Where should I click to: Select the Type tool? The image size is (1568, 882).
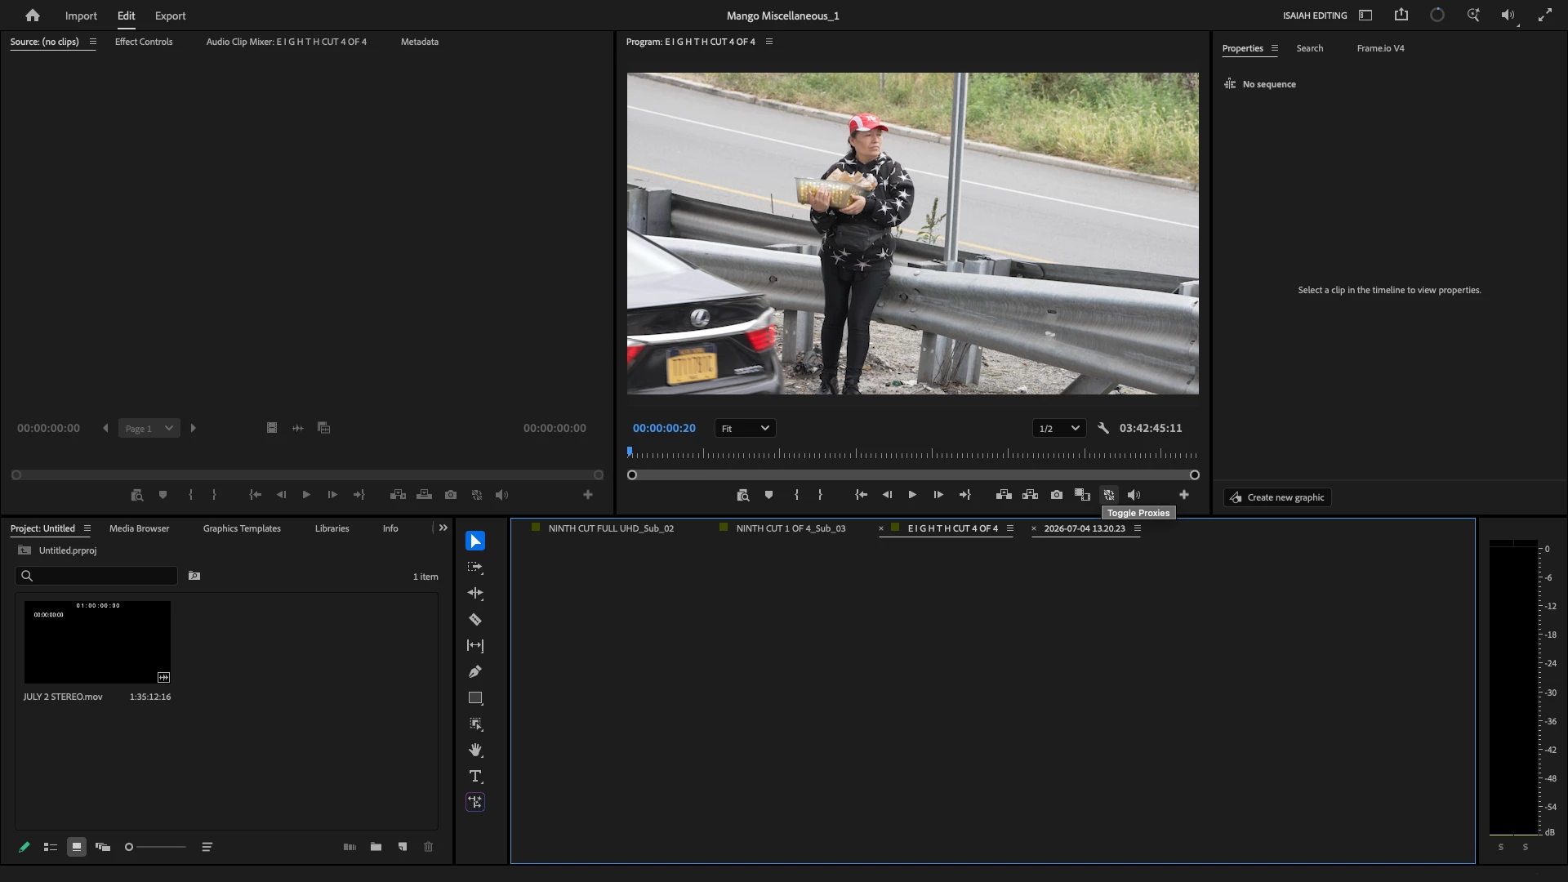click(x=475, y=777)
